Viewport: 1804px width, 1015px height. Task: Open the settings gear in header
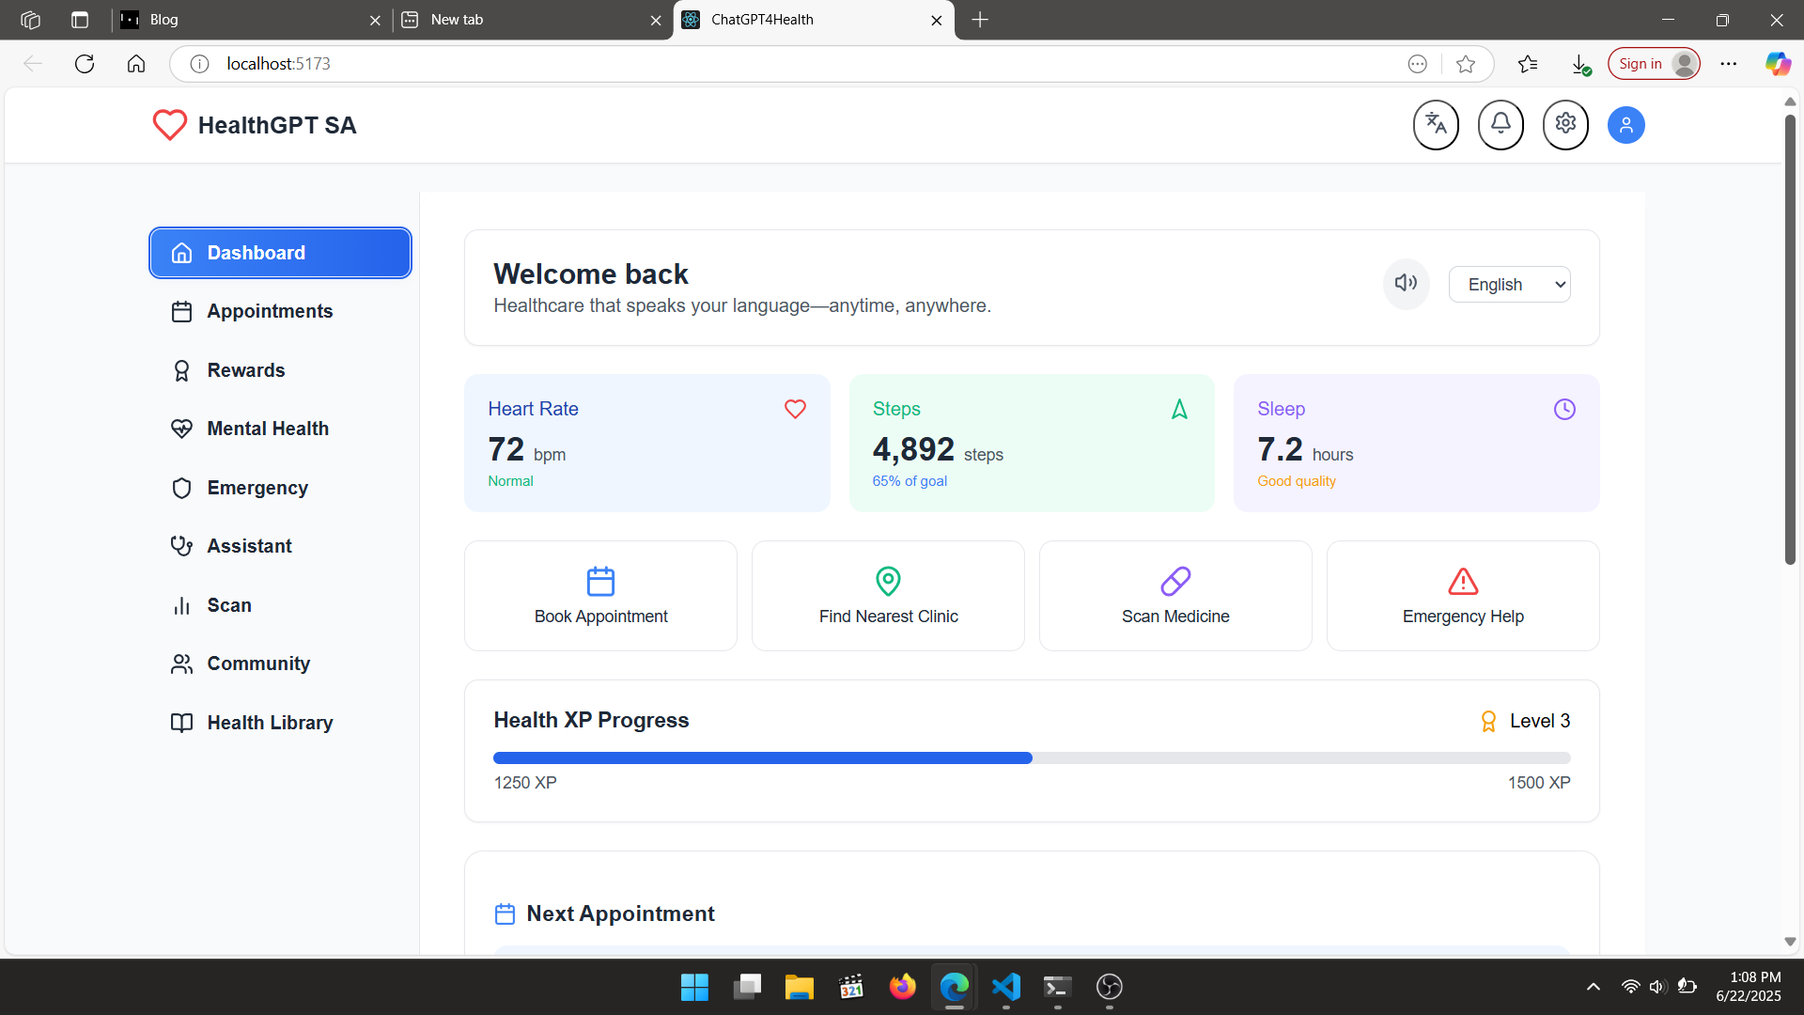1565,124
